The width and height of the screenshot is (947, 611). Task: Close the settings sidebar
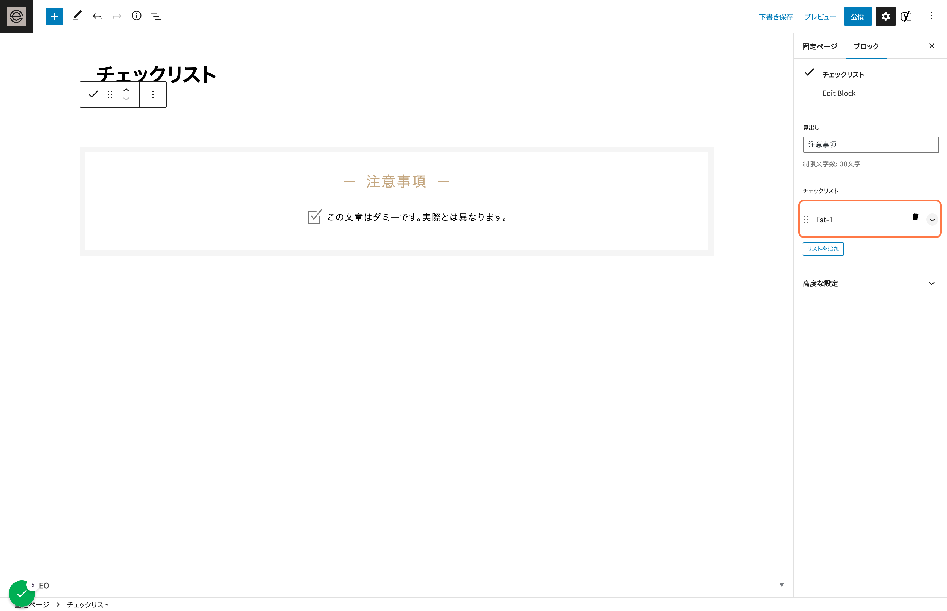931,46
